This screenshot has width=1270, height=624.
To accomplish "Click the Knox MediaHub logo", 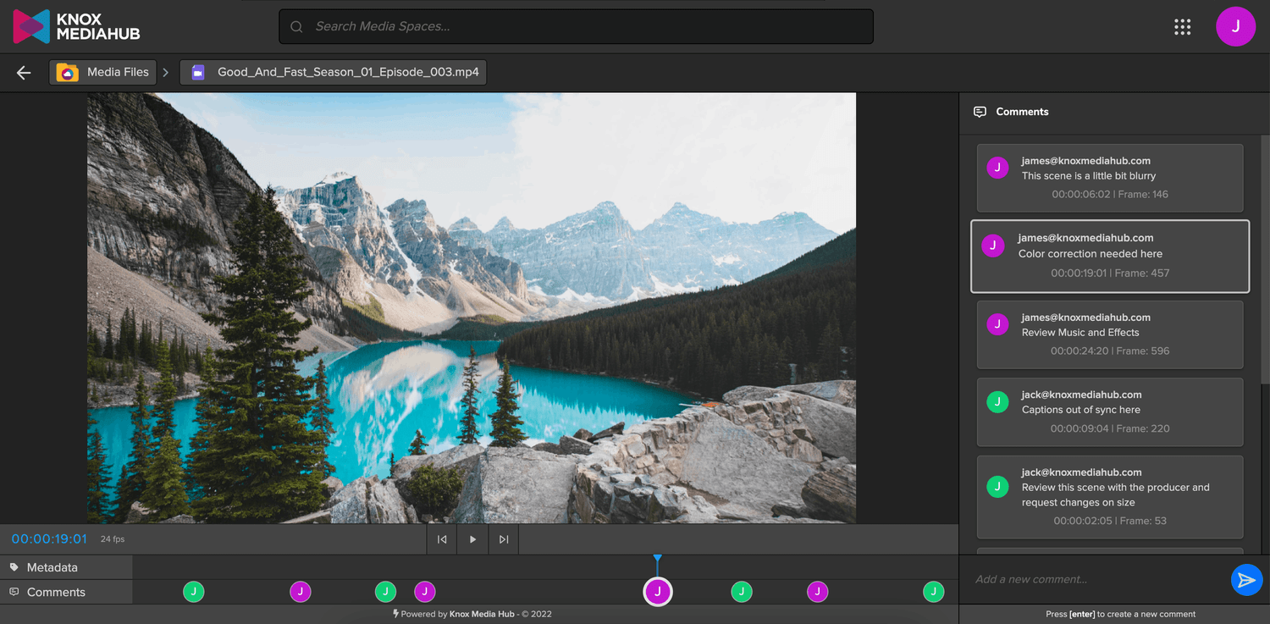I will tap(76, 26).
